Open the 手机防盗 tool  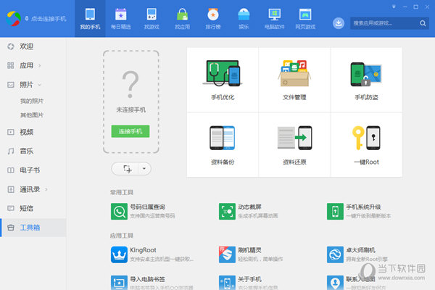click(366, 80)
